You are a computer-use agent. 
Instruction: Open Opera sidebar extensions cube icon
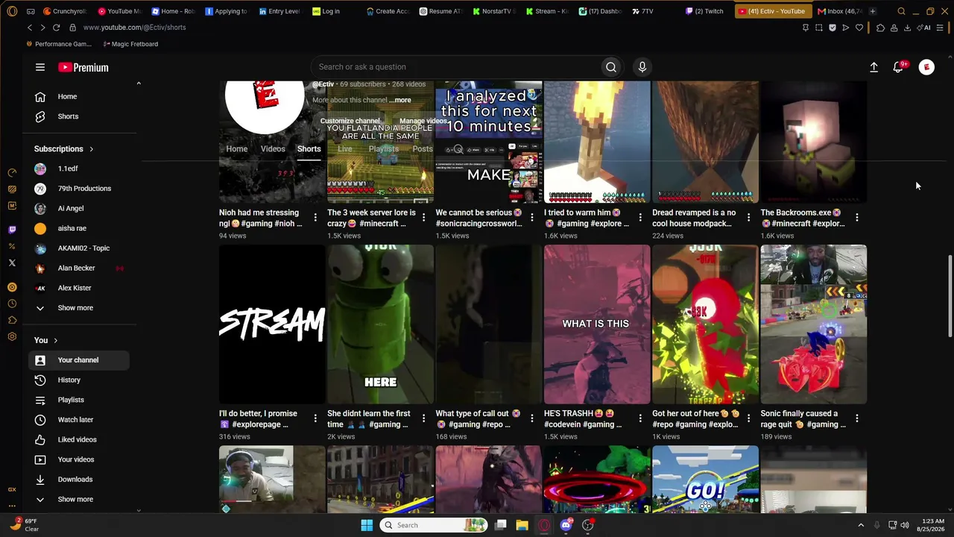(12, 320)
